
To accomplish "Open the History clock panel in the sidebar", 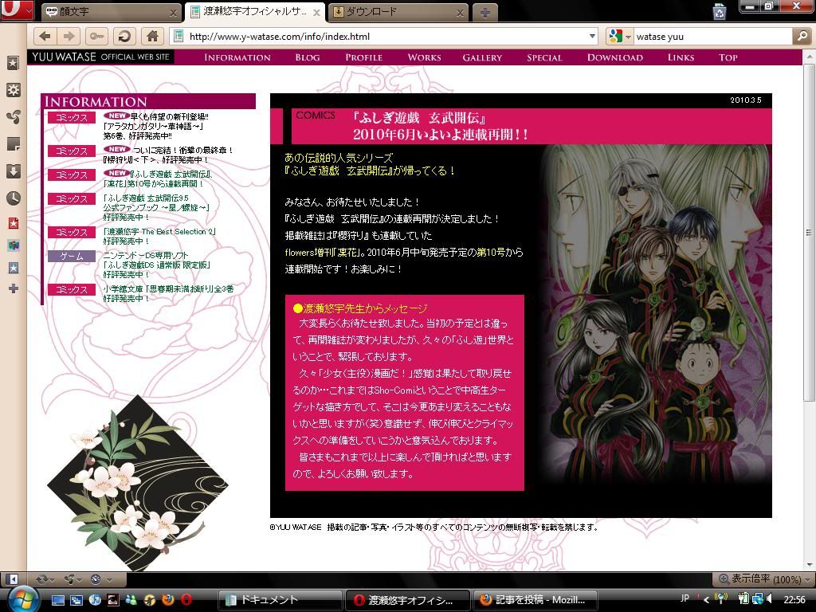I will [x=13, y=198].
